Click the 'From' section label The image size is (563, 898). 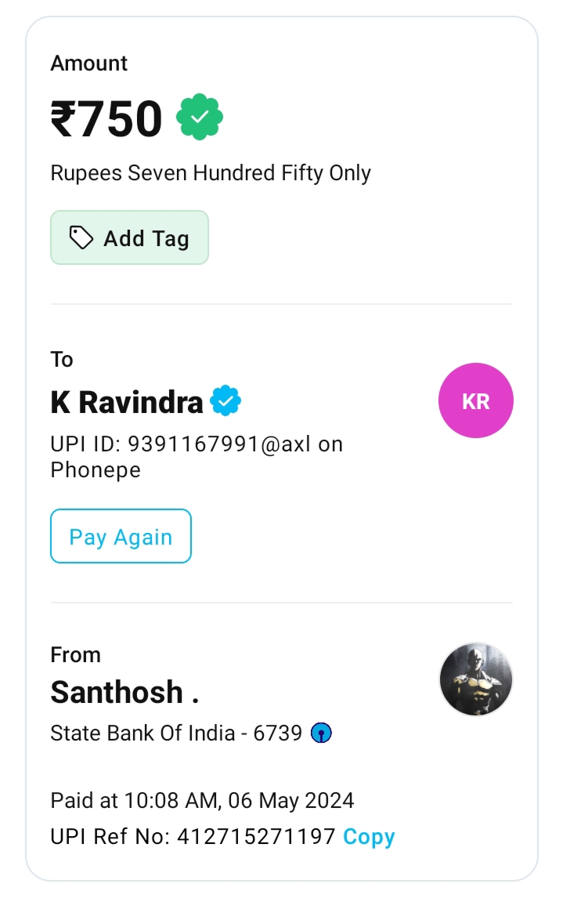[76, 654]
